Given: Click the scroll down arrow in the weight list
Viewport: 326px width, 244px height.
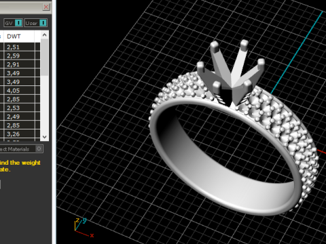Looking at the screenshot, I should [x=44, y=137].
